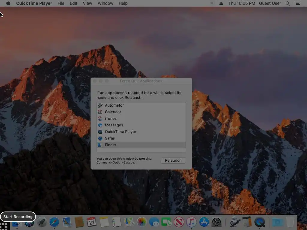Click the screen recording status icon
This screenshot has height=230, width=307.
click(x=212, y=3)
